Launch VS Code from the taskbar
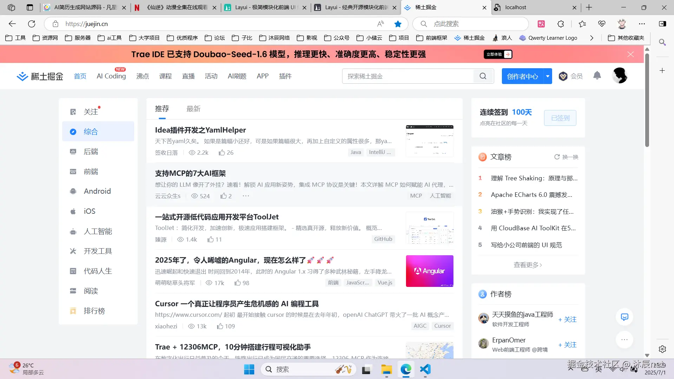 [x=425, y=370]
